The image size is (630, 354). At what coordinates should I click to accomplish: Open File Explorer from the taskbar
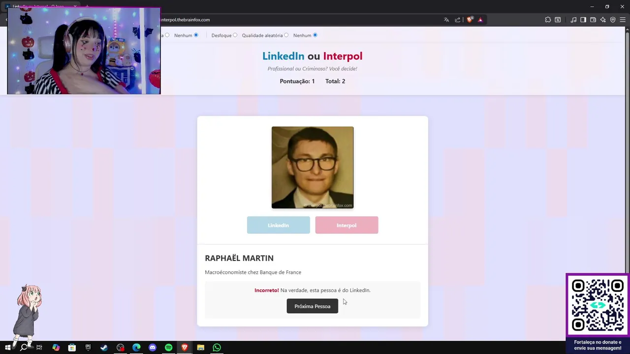click(200, 348)
